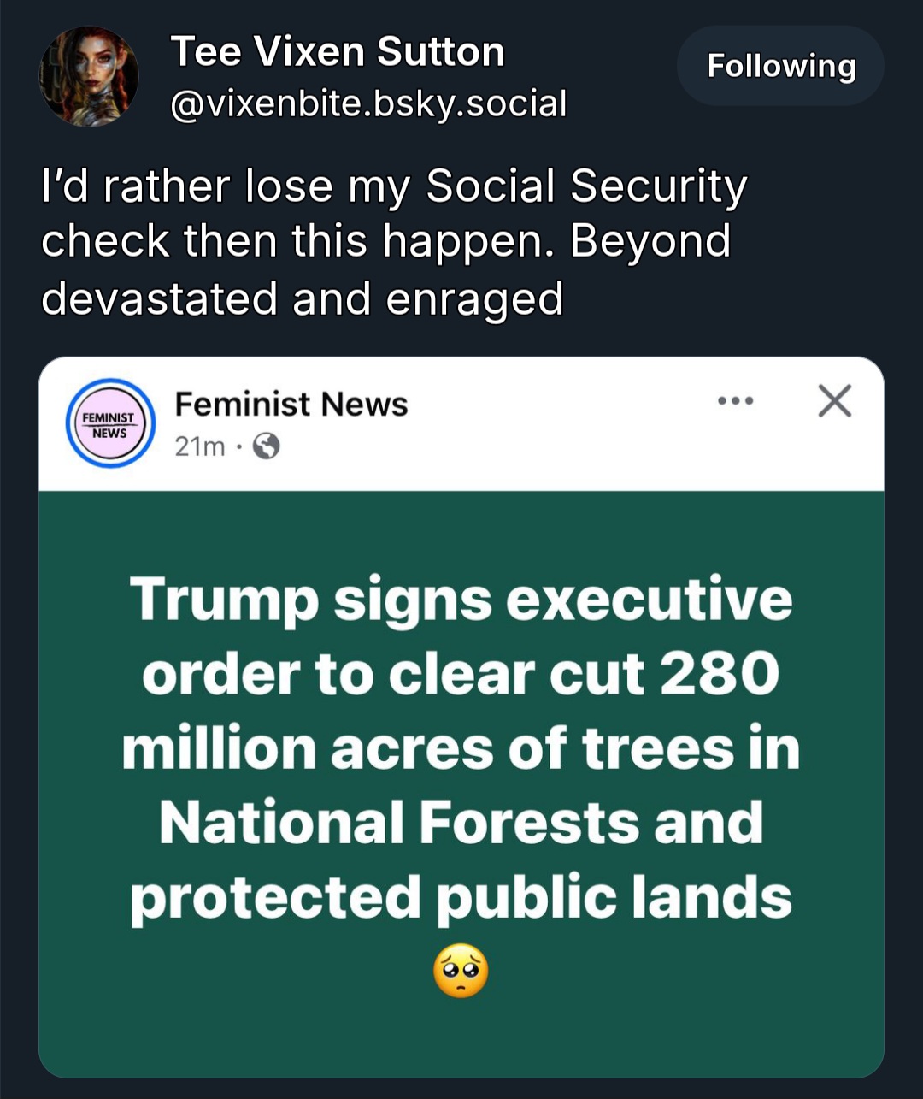Click the @vixenbite.bsky.social handle

[x=368, y=104]
